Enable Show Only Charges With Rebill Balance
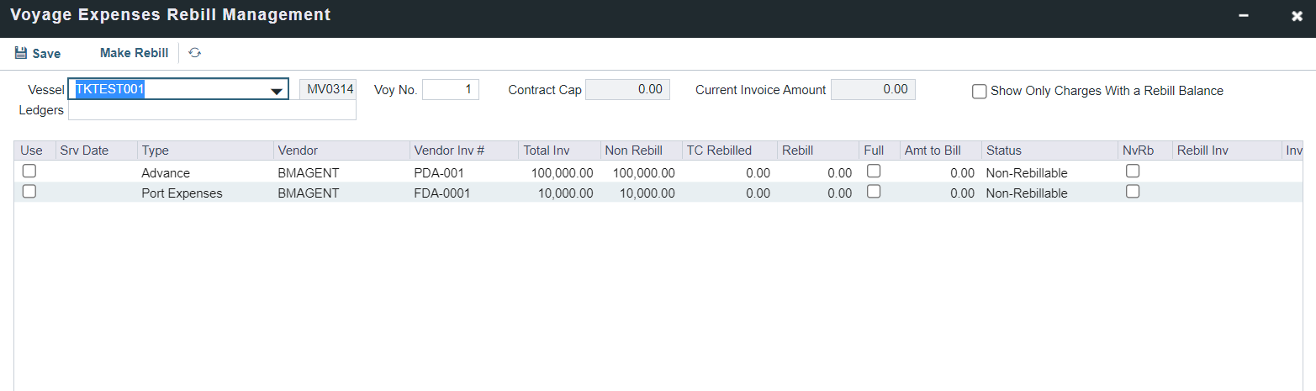This screenshot has width=1316, height=391. point(979,91)
